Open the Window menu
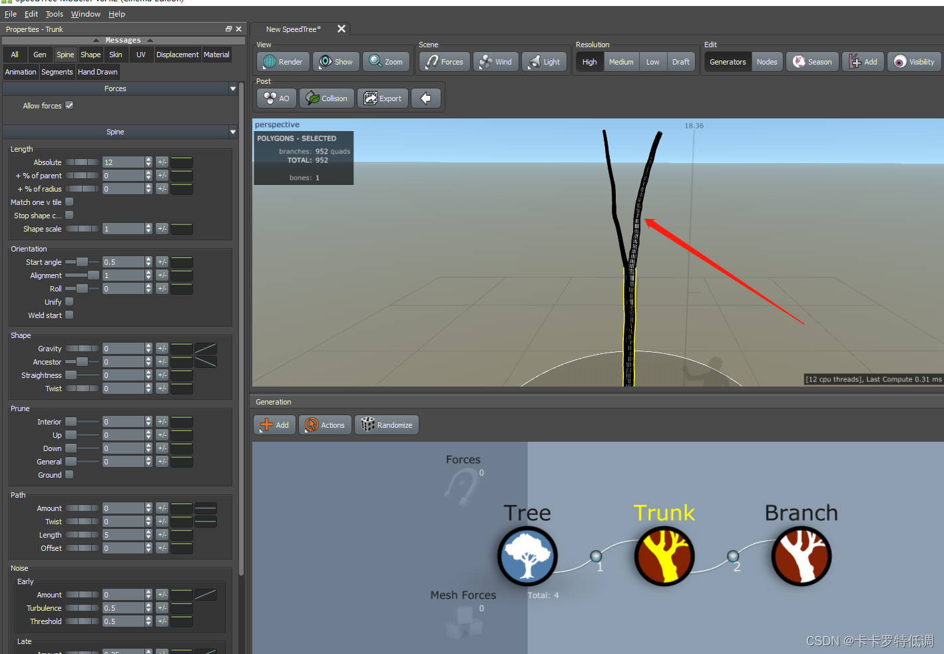 [86, 14]
